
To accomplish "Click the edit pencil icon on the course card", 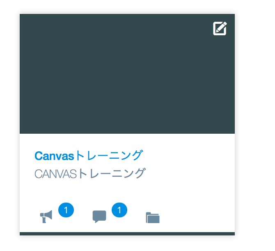I will click(220, 28).
